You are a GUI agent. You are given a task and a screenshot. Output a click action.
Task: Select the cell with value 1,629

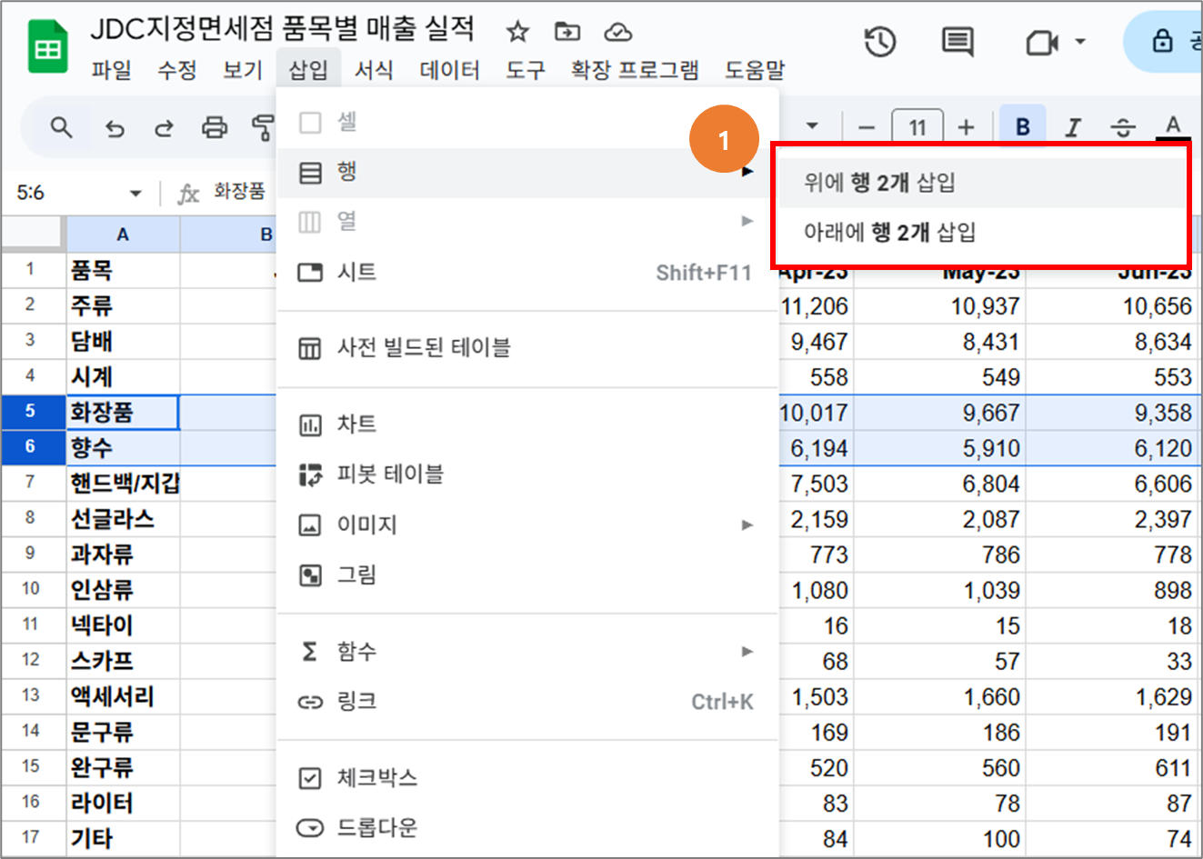[x=1111, y=696]
